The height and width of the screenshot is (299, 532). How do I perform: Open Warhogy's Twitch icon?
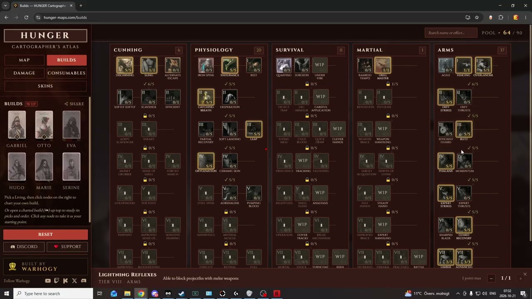click(57, 281)
